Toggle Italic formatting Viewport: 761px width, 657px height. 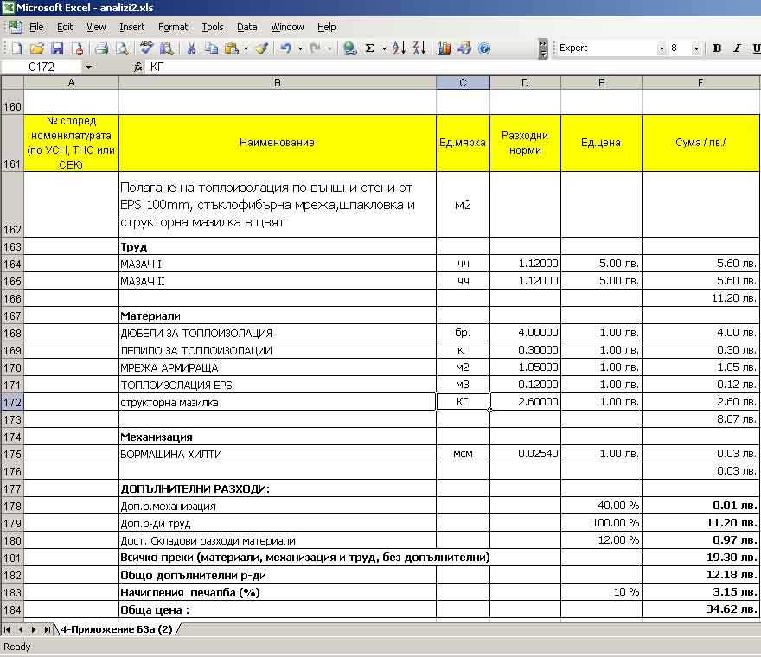pyautogui.click(x=737, y=48)
